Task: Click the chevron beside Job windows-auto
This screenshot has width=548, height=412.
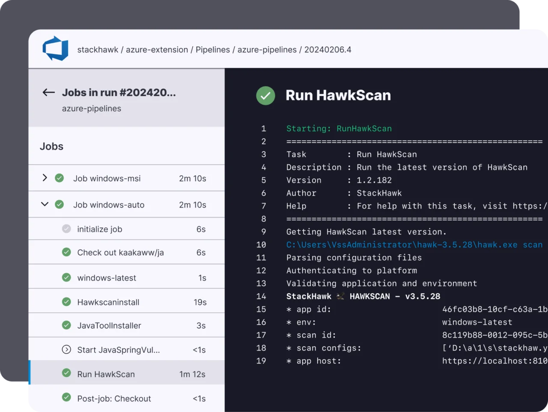Action: coord(45,204)
